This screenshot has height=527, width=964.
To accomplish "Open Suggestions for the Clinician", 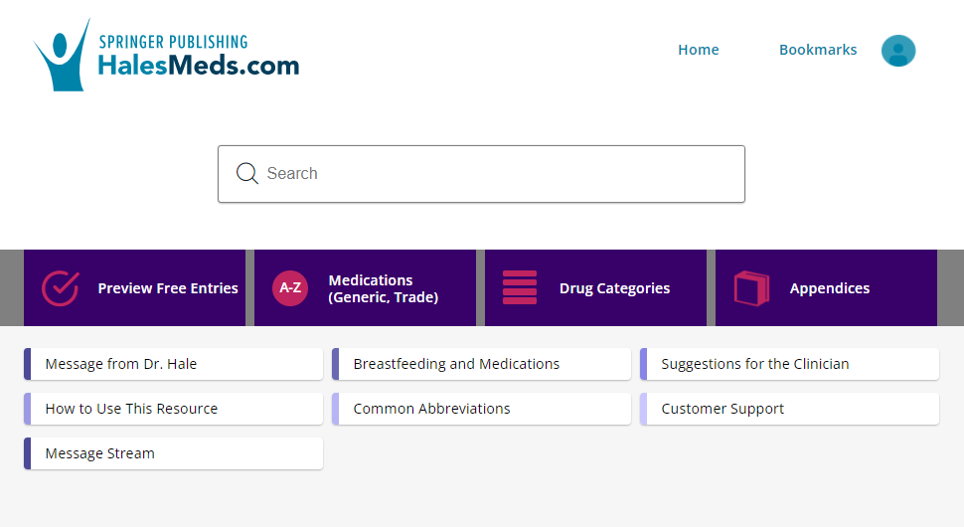I will (x=789, y=364).
